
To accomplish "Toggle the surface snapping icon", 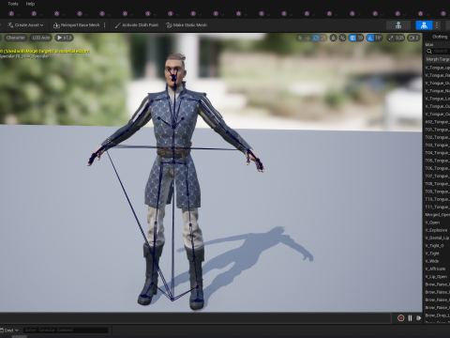I will [343, 38].
